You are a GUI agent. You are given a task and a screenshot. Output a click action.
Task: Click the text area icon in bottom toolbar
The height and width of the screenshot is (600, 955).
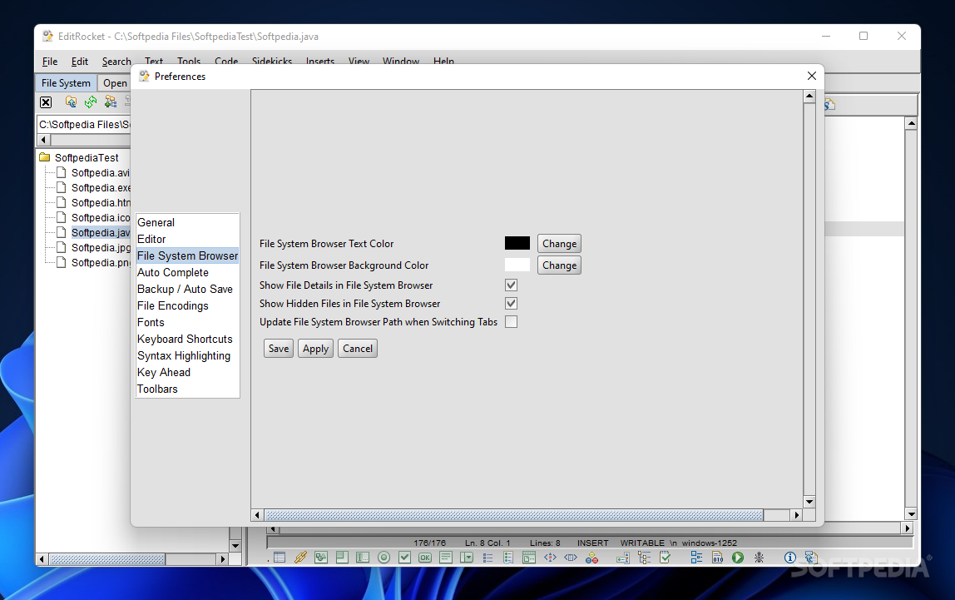point(446,558)
